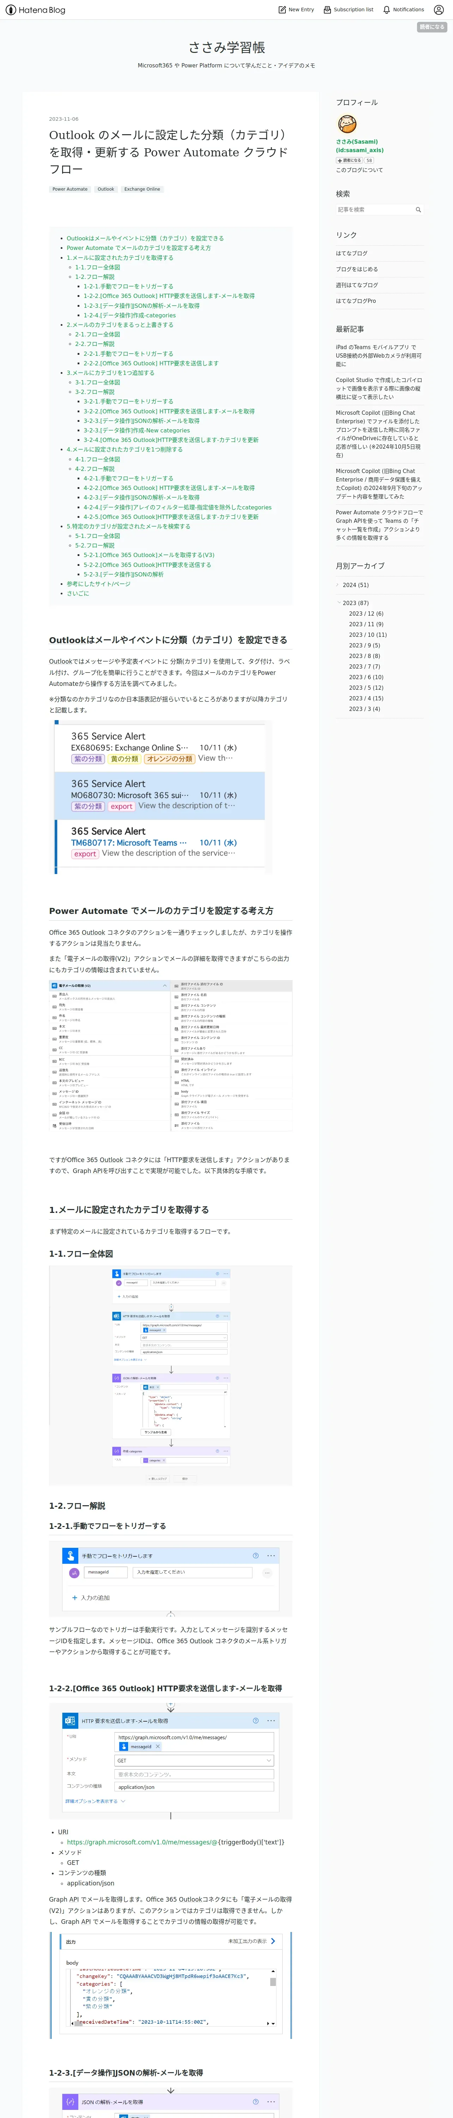
Task: Click the subscriber count 58
Action: tap(369, 160)
